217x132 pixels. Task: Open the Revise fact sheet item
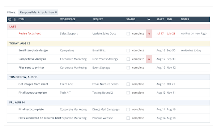(x=30, y=34)
